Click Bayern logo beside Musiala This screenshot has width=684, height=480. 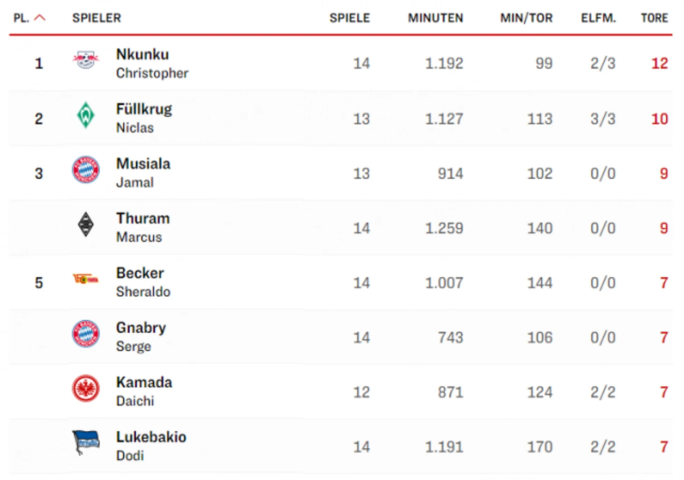pos(86,170)
